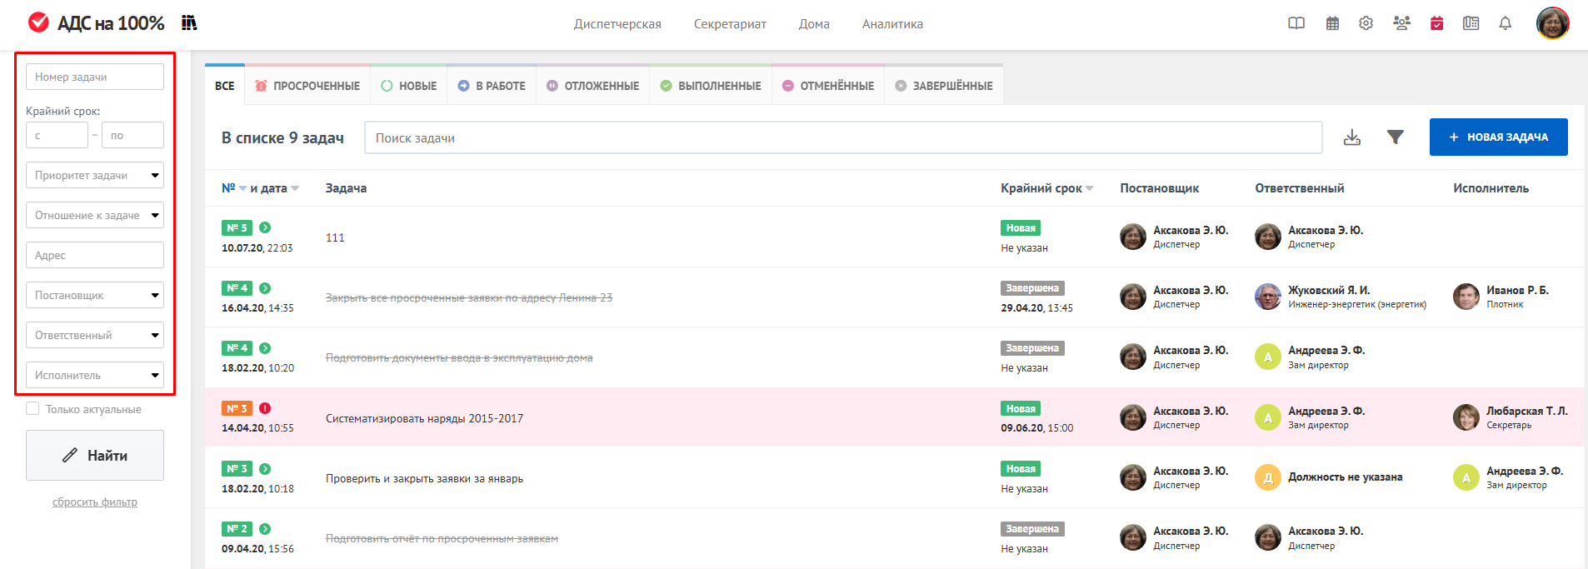Sort by "Крайний срок" column arrow
Viewport: 1588px width, 569px height.
pyautogui.click(x=1090, y=188)
